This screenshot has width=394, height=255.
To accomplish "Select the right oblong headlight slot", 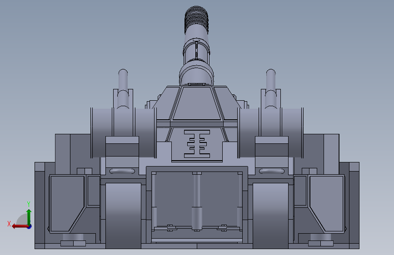I will pos(272,171).
